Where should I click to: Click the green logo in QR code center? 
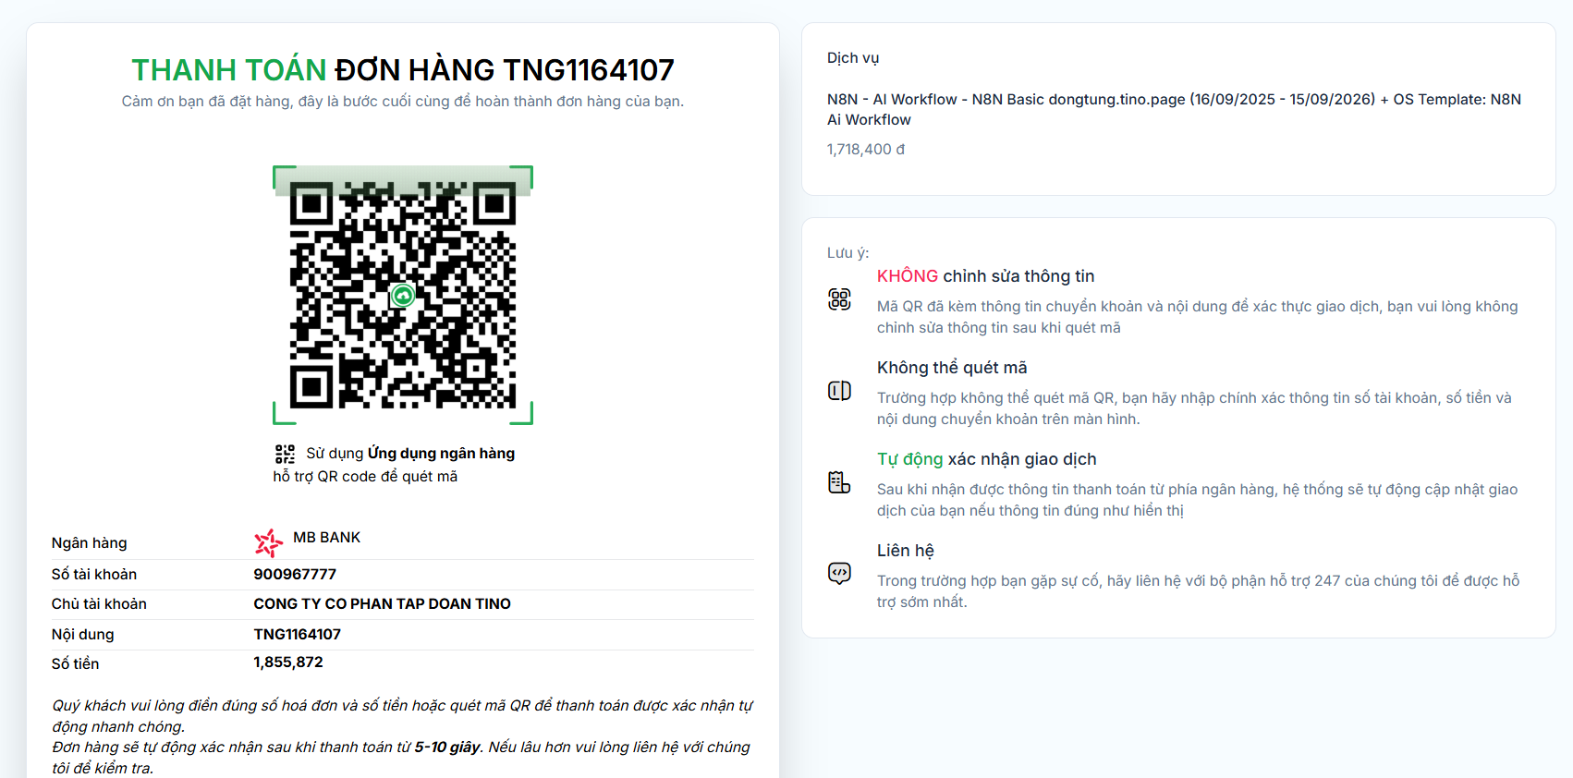tap(403, 296)
